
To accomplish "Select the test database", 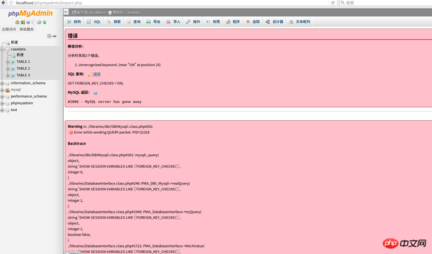I will [14, 109].
